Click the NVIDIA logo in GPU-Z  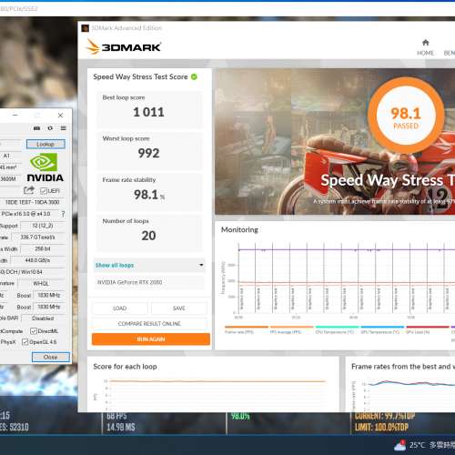click(45, 167)
